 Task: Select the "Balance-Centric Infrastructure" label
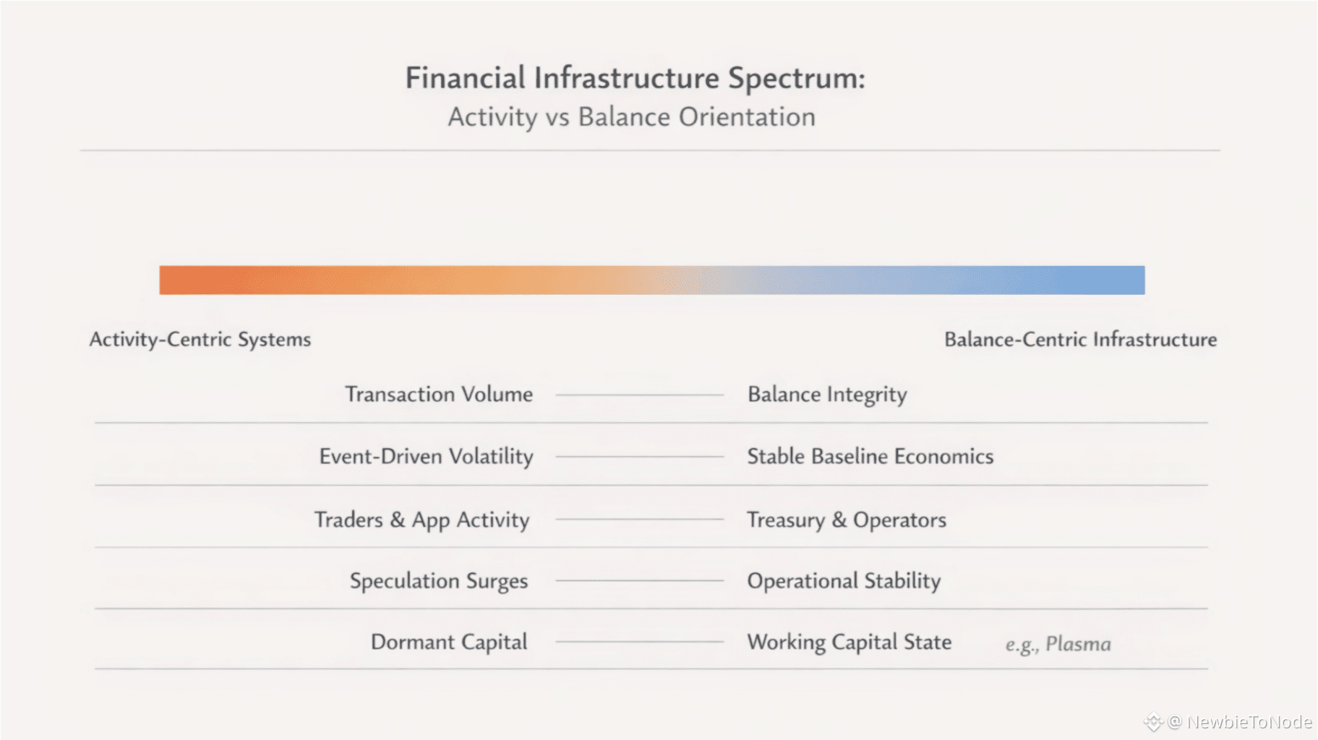[x=1080, y=340]
